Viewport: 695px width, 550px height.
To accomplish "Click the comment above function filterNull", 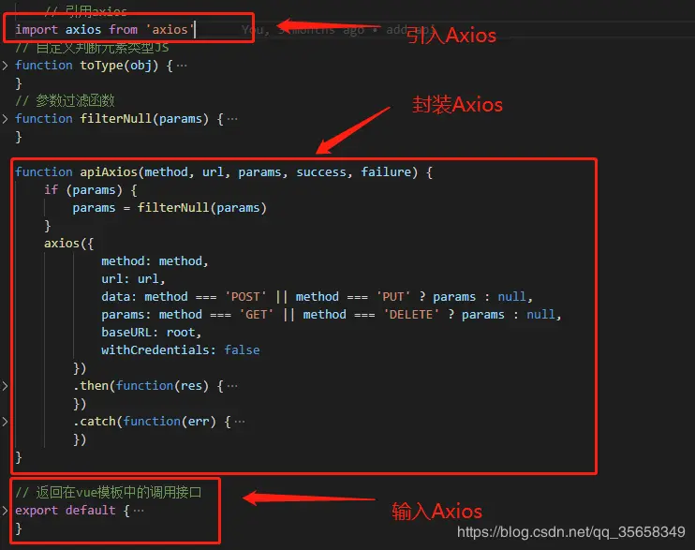I will click(x=66, y=100).
